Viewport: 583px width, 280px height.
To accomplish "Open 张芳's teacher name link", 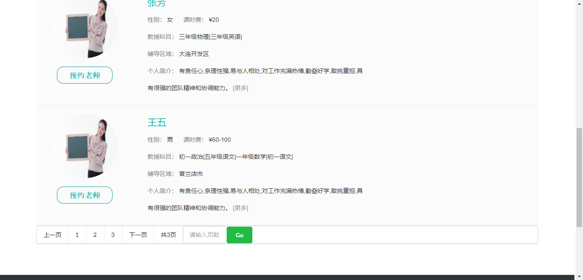I will tap(157, 3).
